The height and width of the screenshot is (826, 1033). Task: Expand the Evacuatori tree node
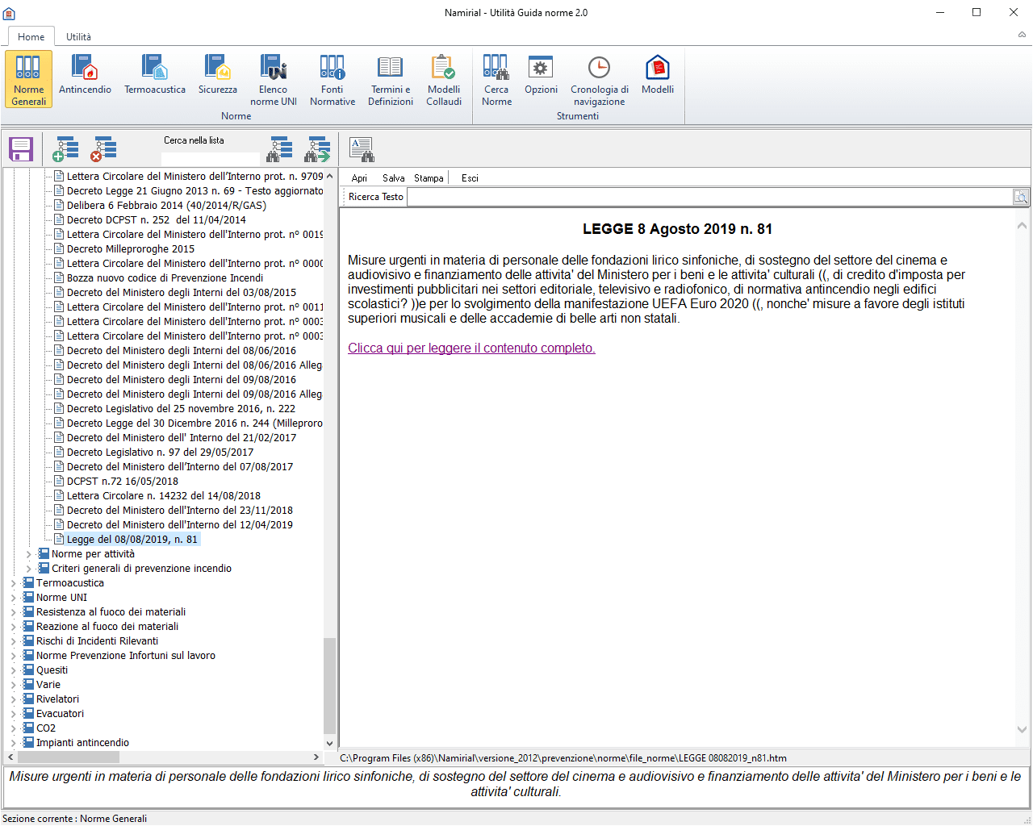[13, 714]
